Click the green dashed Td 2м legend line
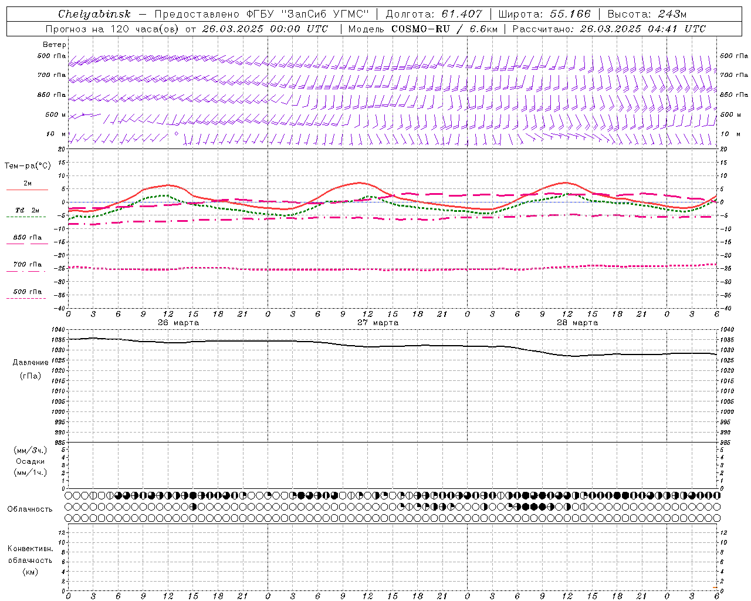This screenshot has width=751, height=601. (26, 217)
